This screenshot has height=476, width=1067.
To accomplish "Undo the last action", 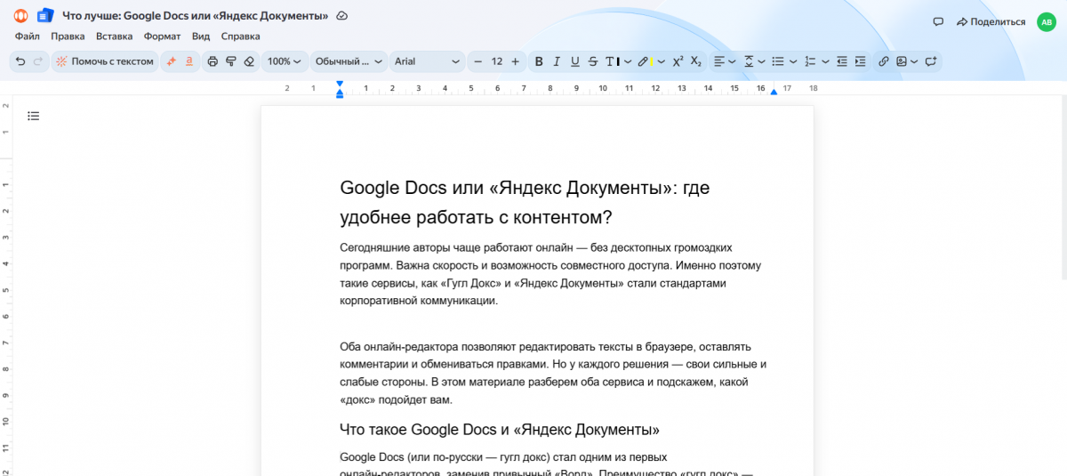I will (20, 61).
